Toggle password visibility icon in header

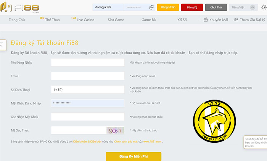(x=151, y=7)
